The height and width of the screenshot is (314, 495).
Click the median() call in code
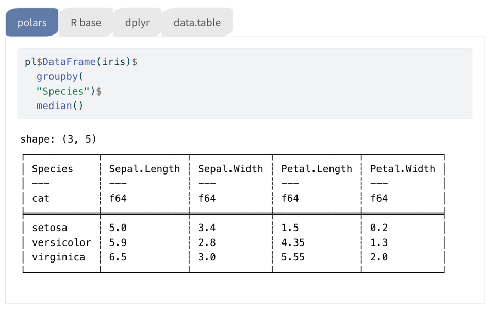click(60, 106)
